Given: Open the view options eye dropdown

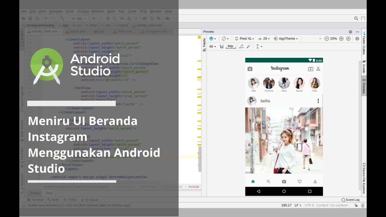Looking at the screenshot, I should (213, 46).
